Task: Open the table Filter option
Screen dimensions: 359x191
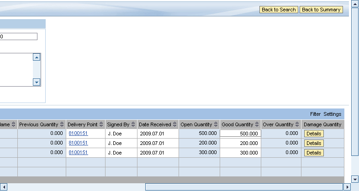Action: [x=315, y=114]
